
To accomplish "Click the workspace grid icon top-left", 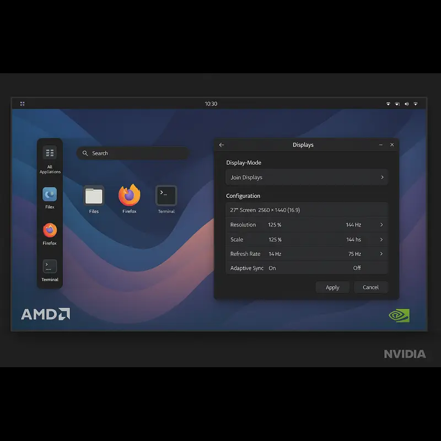I will coord(22,103).
